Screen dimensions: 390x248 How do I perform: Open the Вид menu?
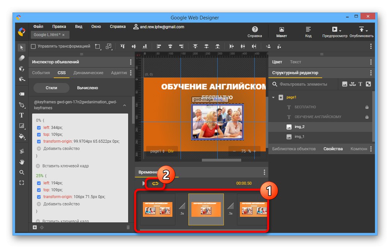click(79, 27)
